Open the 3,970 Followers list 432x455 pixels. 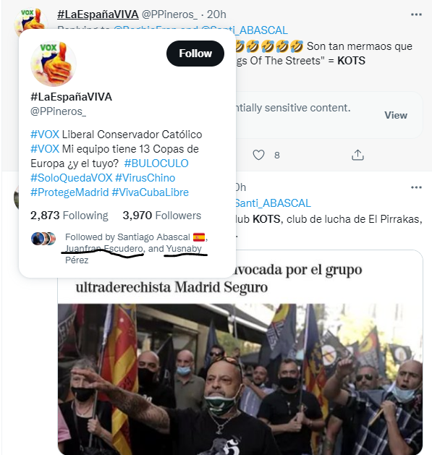pos(161,216)
